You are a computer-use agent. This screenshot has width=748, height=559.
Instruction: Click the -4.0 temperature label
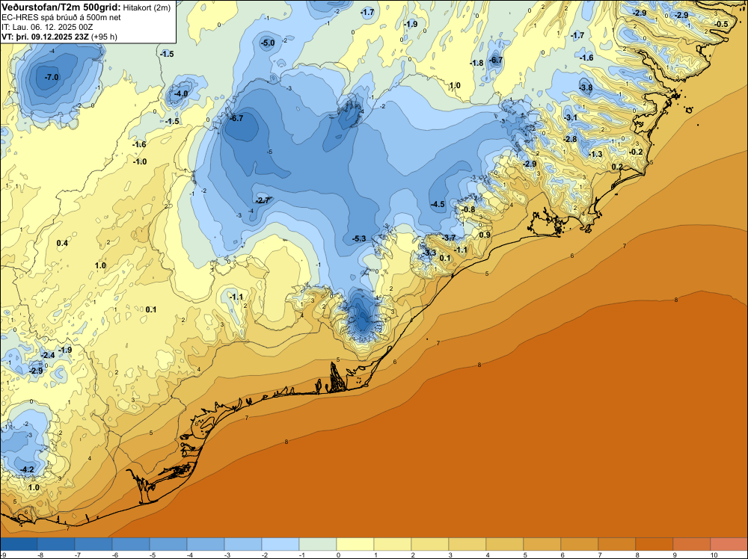click(x=181, y=94)
